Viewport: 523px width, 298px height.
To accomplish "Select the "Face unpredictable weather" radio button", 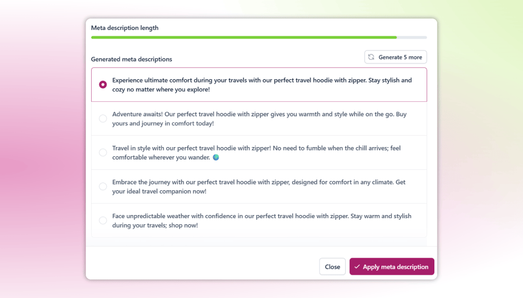I will (103, 221).
